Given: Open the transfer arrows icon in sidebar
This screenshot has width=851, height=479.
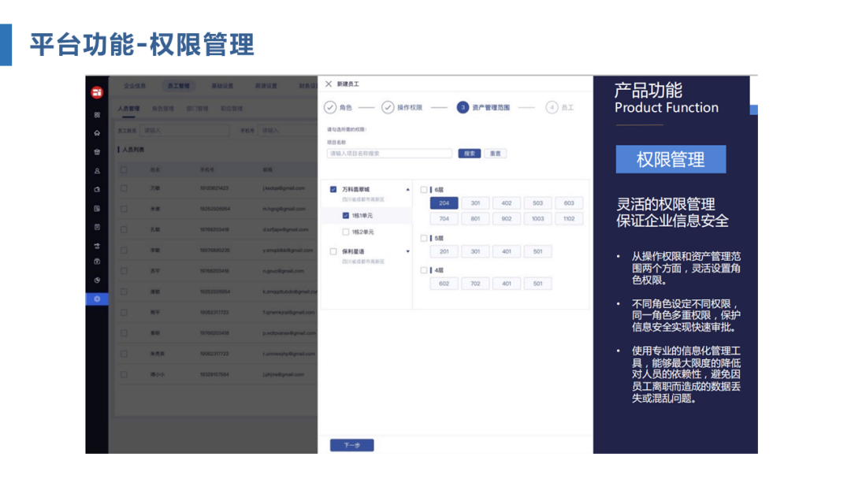Looking at the screenshot, I should (97, 246).
